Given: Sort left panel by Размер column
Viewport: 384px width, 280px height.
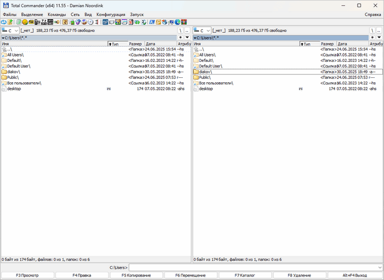Looking at the screenshot, I should (135, 44).
